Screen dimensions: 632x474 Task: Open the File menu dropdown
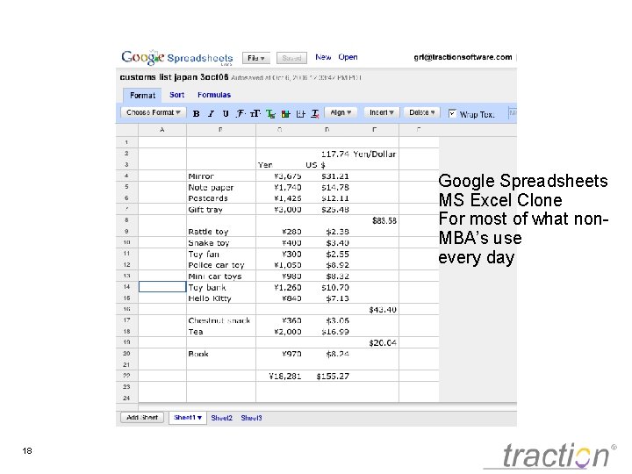pyautogui.click(x=256, y=58)
